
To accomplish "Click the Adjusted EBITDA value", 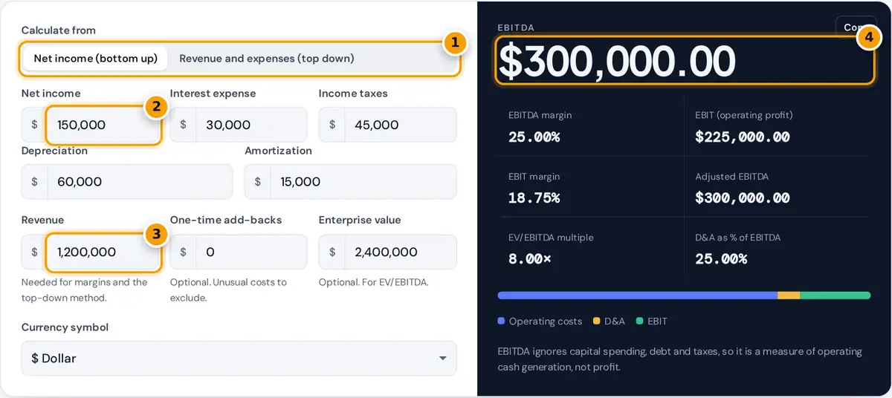I will [743, 198].
